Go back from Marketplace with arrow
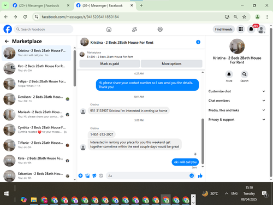 tap(7, 42)
